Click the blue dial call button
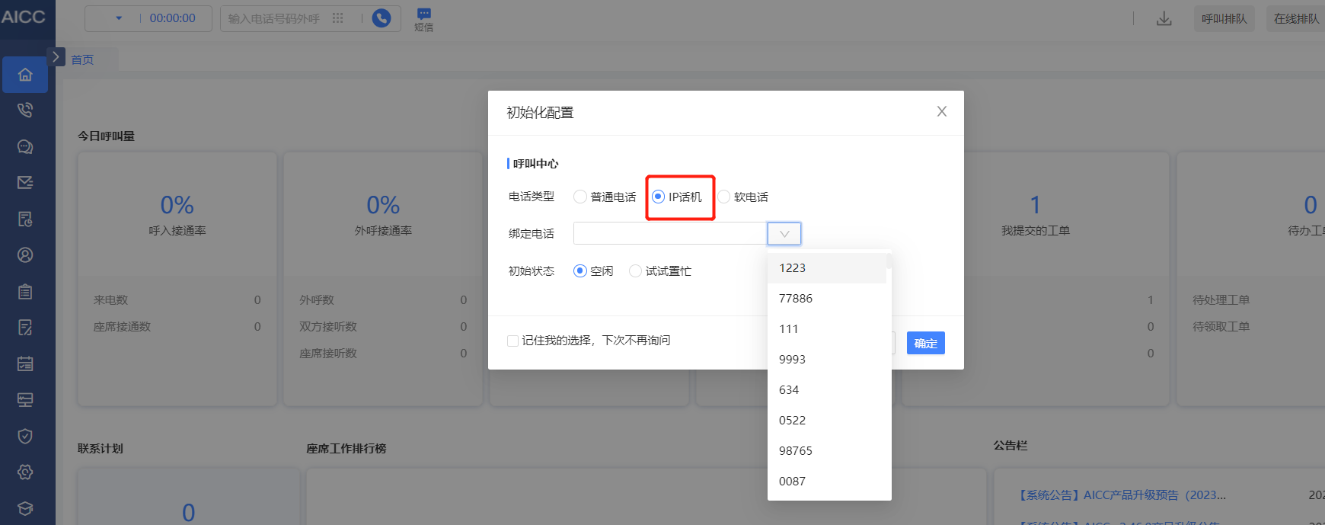1325x525 pixels. (x=382, y=18)
